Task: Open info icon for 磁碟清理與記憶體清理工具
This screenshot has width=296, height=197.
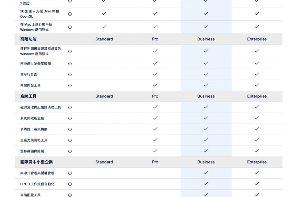Action: (70, 107)
